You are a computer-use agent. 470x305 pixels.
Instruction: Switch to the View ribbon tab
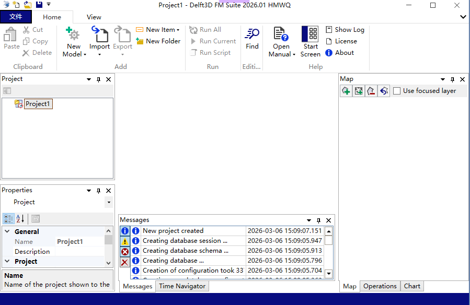pos(94,17)
